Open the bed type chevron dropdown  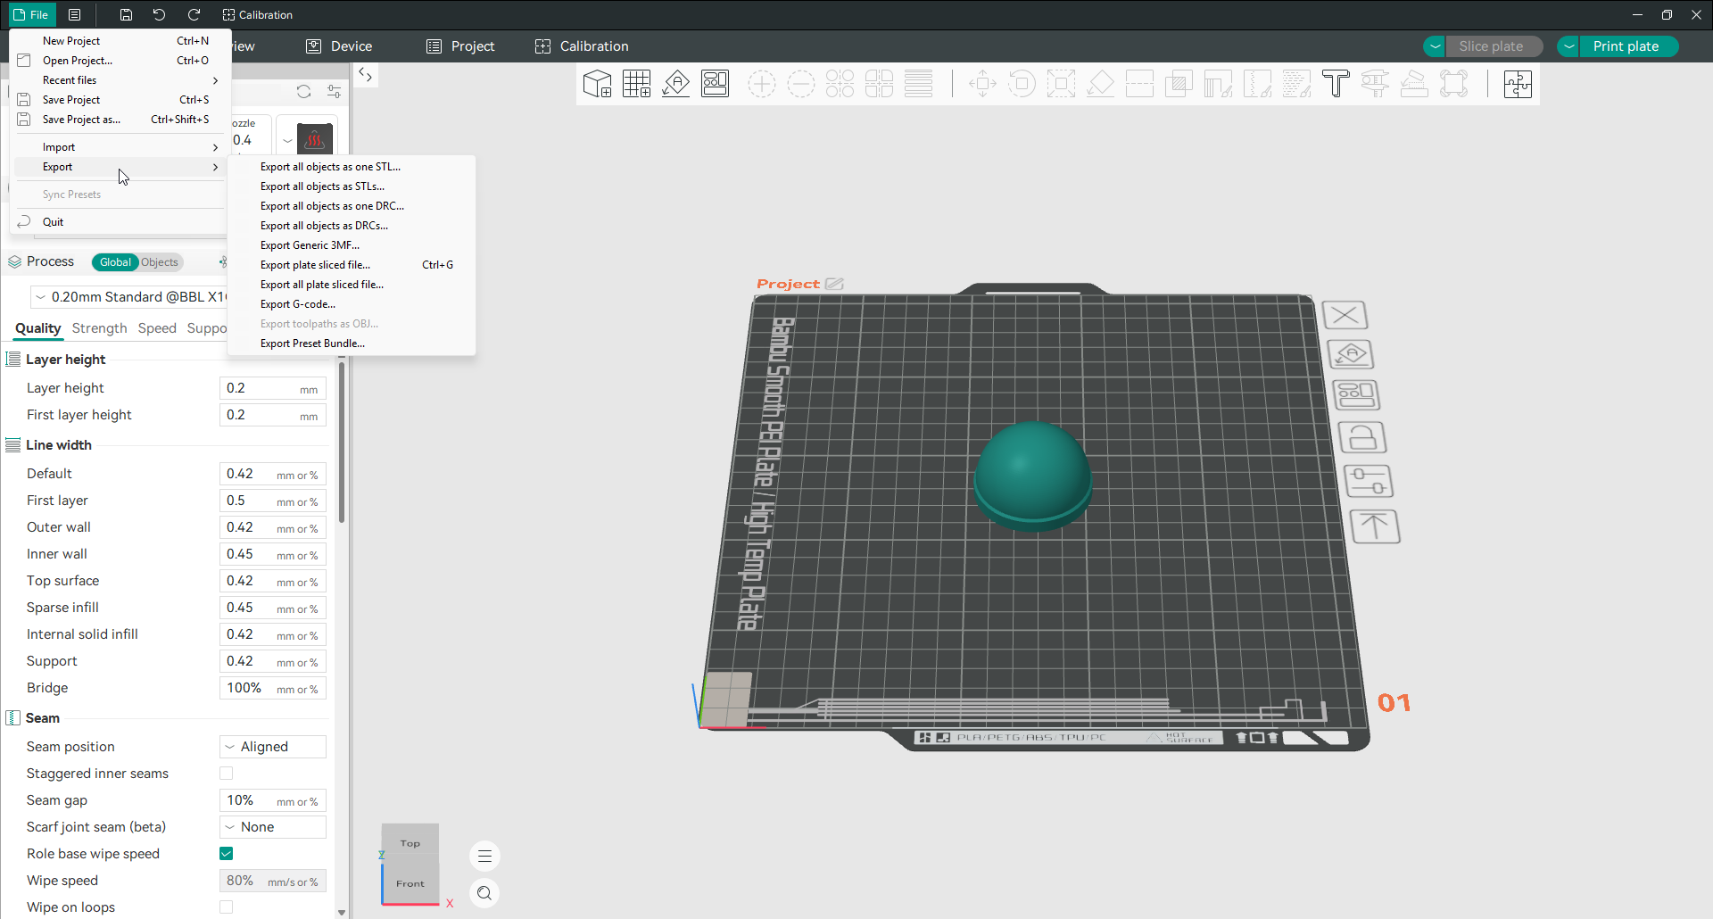(x=287, y=140)
